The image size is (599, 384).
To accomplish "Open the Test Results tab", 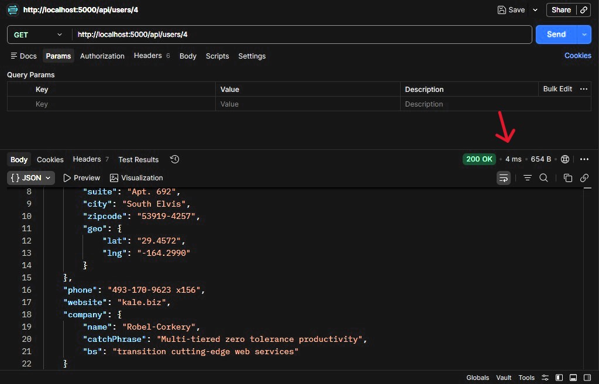I will pos(138,159).
